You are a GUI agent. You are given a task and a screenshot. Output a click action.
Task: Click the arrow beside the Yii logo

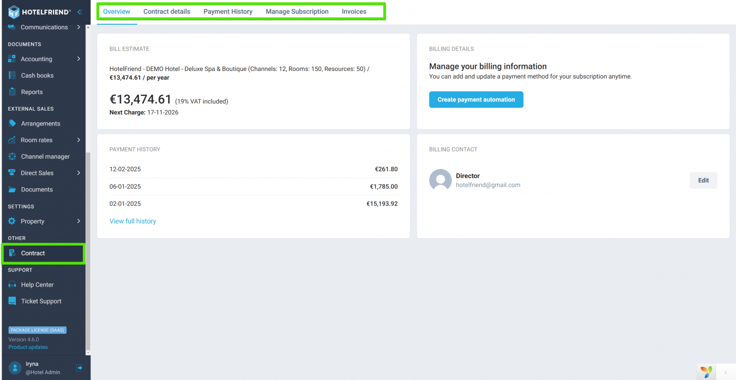(x=726, y=372)
